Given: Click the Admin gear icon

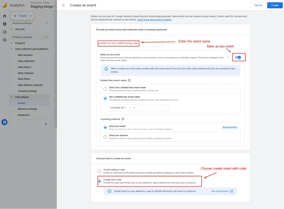Looking at the screenshot, I should pos(4,122).
